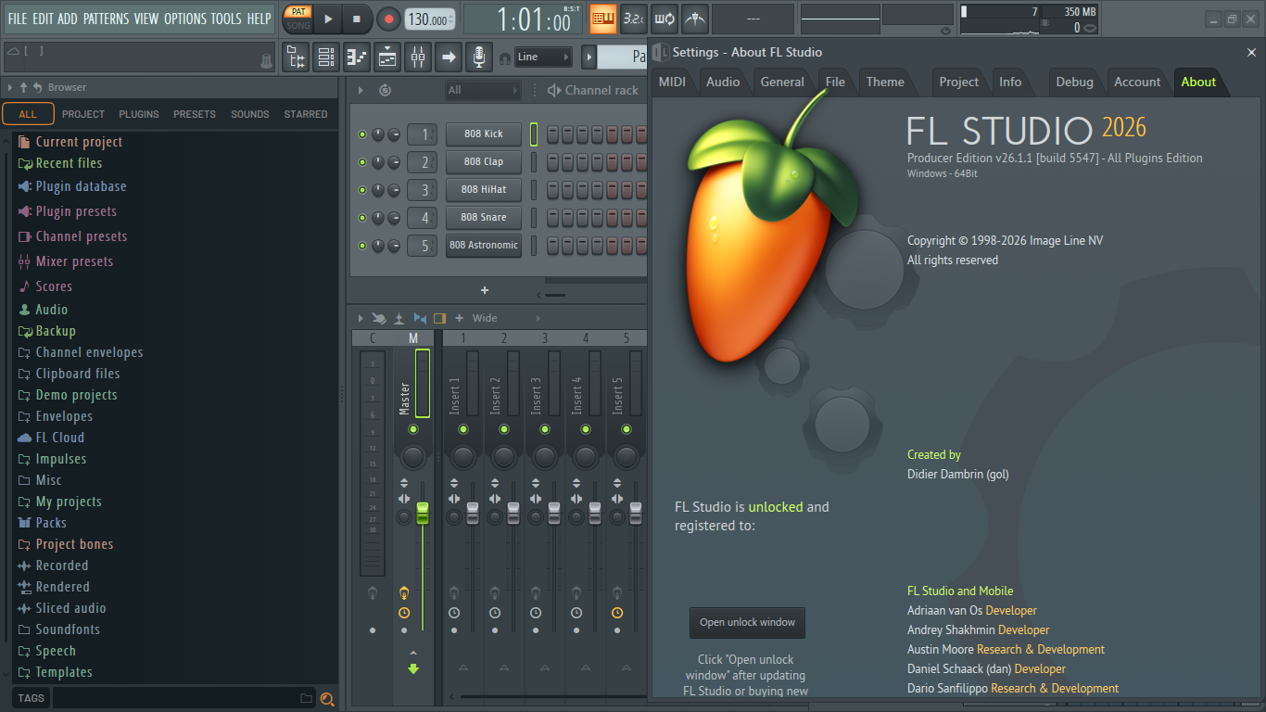Image resolution: width=1266 pixels, height=712 pixels.
Task: Expand the Channel rack options arrow
Action: tap(361, 90)
